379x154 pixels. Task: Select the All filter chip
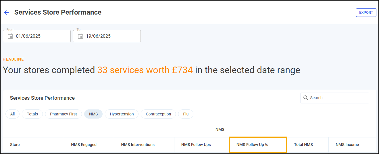pos(12,114)
